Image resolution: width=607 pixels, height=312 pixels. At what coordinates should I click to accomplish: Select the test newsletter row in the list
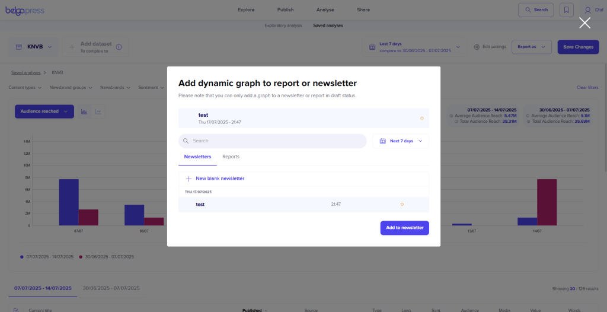pos(303,204)
